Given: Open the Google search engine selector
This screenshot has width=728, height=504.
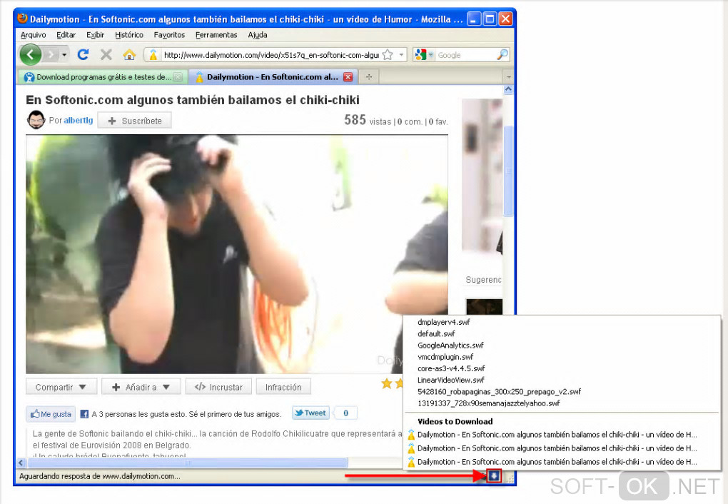Looking at the screenshot, I should coord(425,55).
